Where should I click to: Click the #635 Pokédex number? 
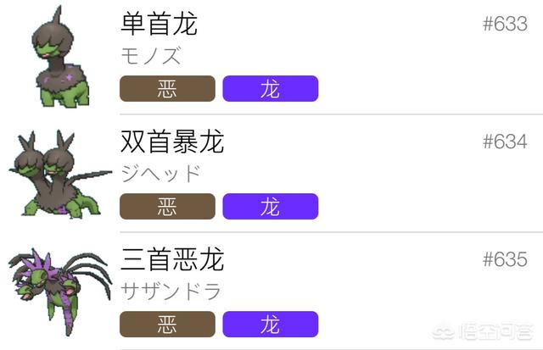pyautogui.click(x=506, y=259)
